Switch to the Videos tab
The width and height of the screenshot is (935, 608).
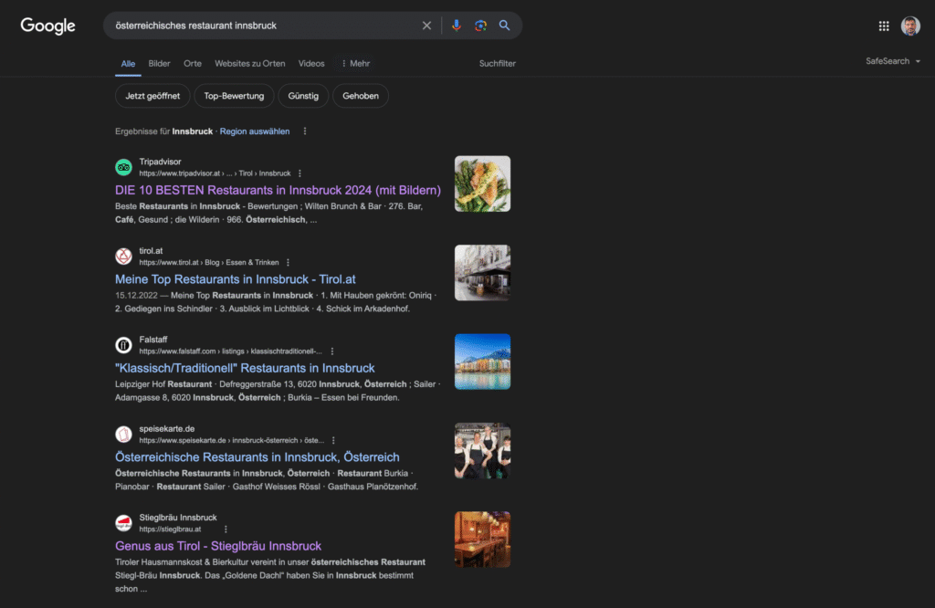[x=311, y=64]
